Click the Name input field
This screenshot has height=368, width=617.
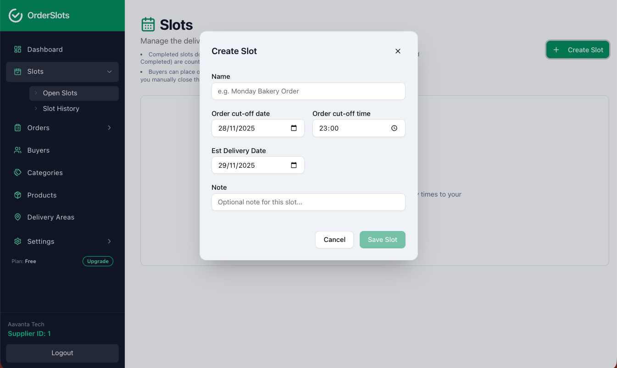pos(308,91)
